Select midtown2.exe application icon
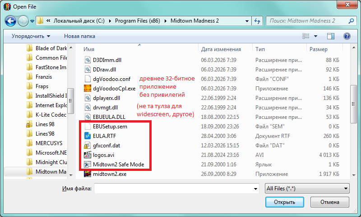Screen dimensions: 361x217 88,174
